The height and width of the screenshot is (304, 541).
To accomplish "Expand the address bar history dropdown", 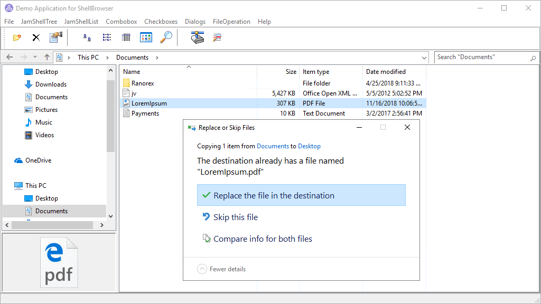I will pyautogui.click(x=425, y=58).
